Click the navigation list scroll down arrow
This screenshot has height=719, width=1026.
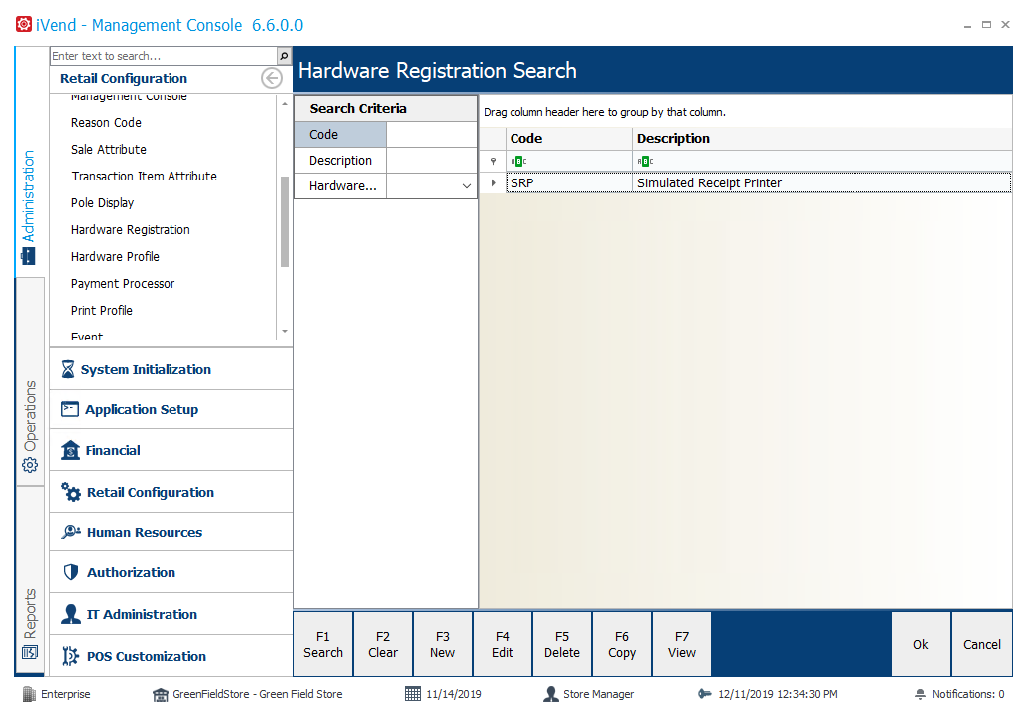(x=284, y=332)
